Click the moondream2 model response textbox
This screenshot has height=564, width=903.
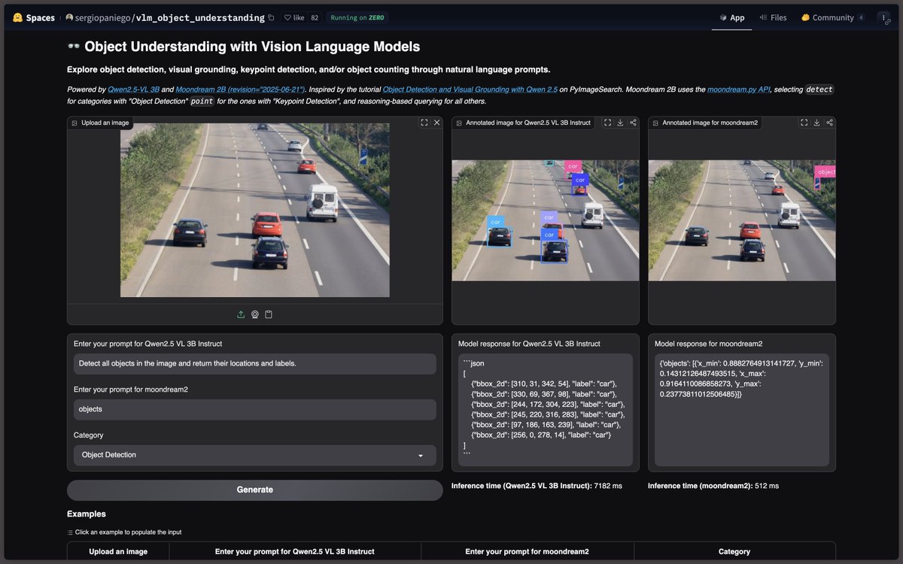click(742, 410)
